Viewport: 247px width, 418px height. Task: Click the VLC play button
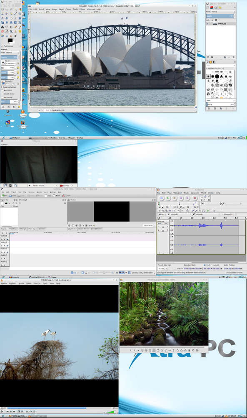(x=2, y=411)
